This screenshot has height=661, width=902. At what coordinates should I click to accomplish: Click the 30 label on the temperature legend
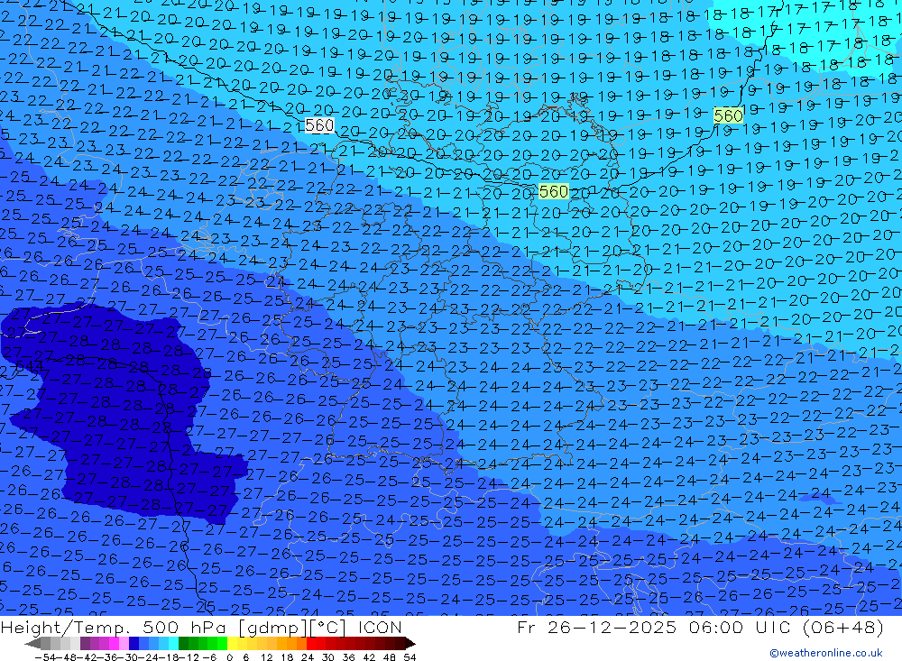[x=328, y=657]
